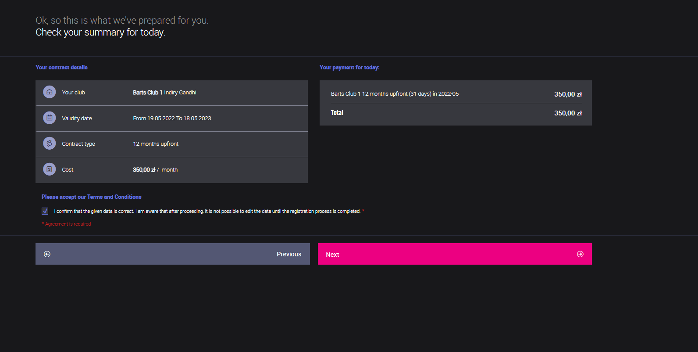Select the Barts Club 1 club name
This screenshot has width=698, height=352.
coord(148,93)
